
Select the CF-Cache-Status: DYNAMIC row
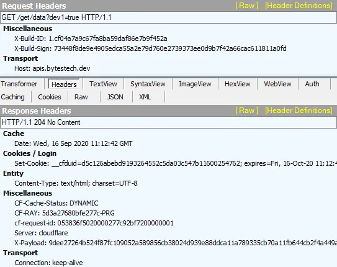click(56, 203)
